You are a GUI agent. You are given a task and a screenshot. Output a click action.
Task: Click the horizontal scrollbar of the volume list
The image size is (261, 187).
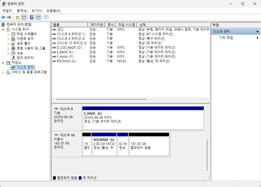click(101, 99)
